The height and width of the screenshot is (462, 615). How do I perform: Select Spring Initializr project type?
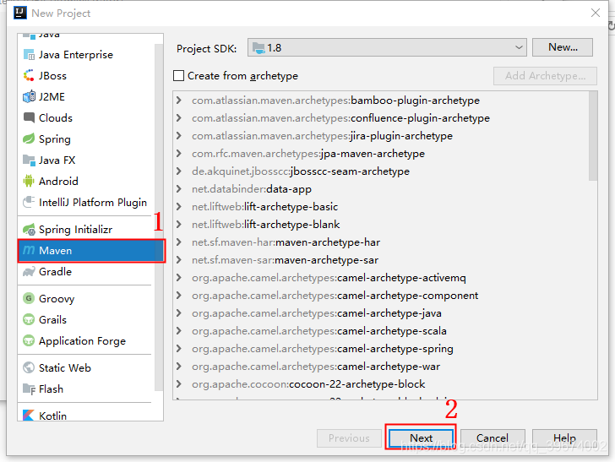click(x=86, y=230)
